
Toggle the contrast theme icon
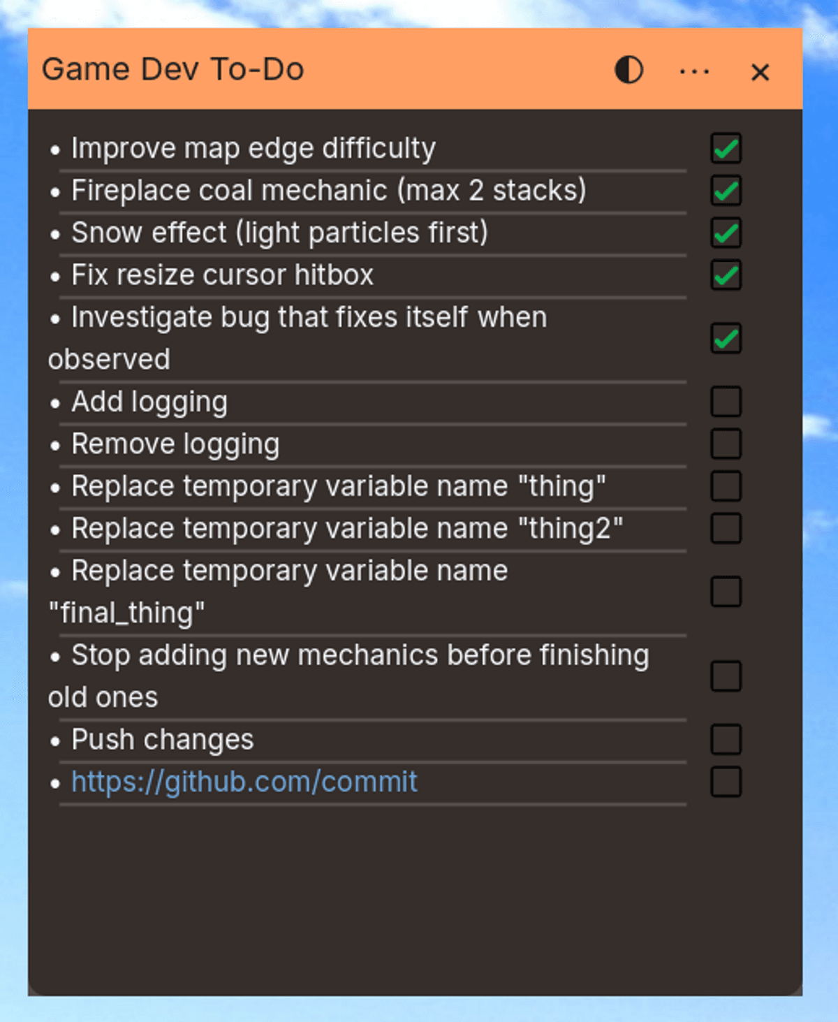coord(628,71)
